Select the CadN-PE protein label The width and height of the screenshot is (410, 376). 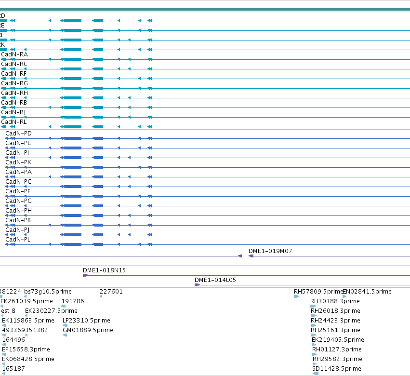18,143
